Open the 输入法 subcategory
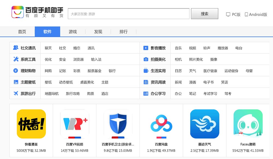This screenshot has width=273, height=159. point(96,59)
